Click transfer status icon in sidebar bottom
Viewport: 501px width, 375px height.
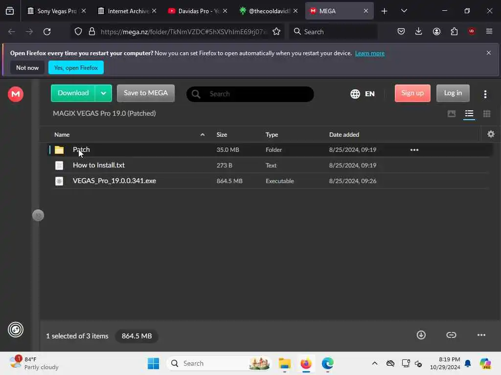[x=16, y=330]
